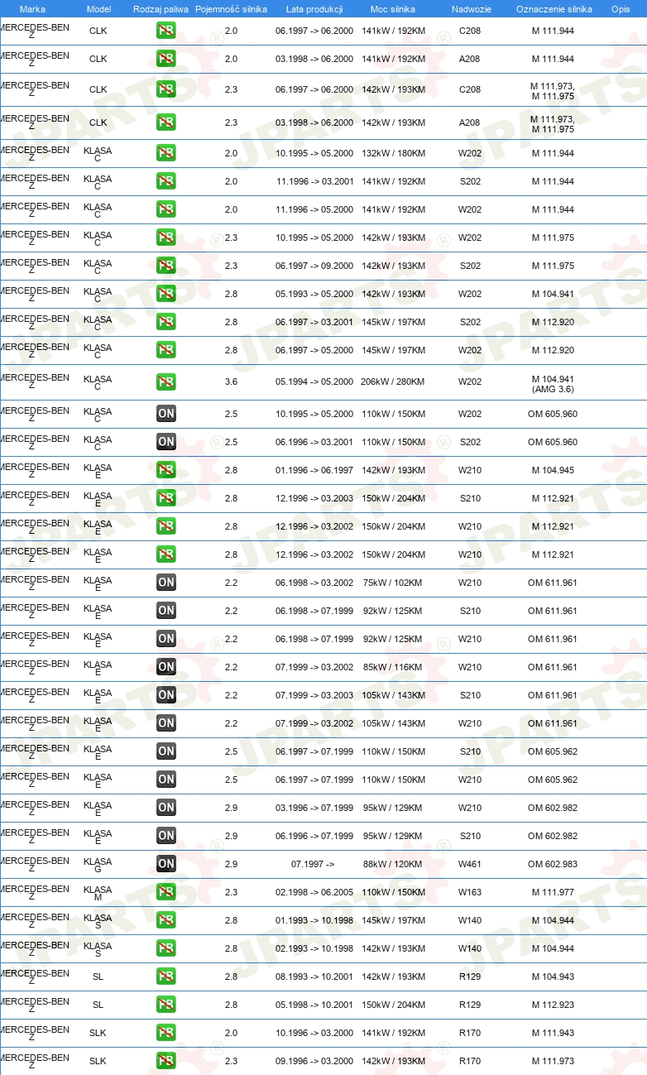
Task: Click ON icon in the 85kW / 116KM row
Action: pos(165,667)
